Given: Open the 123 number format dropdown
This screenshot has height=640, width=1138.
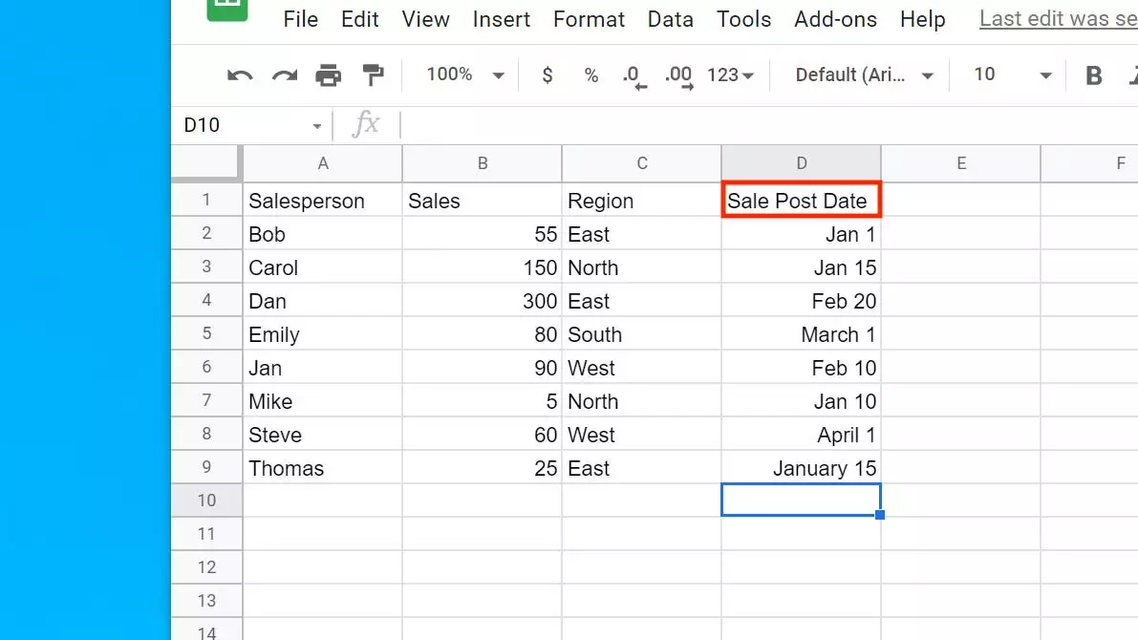Looking at the screenshot, I should [x=731, y=75].
